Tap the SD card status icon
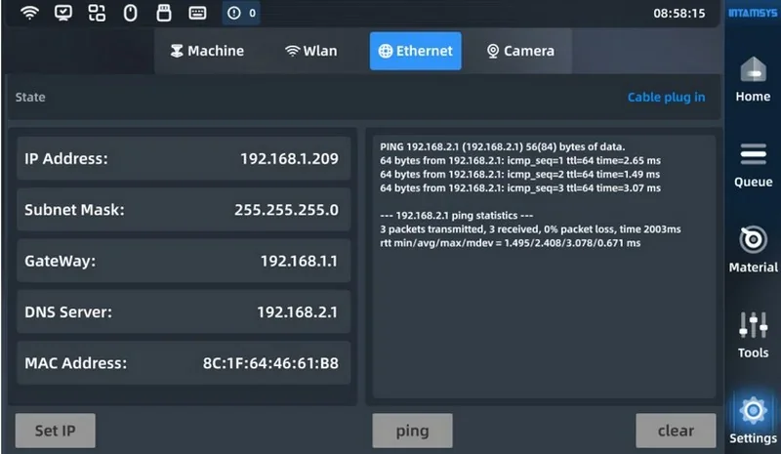781x454 pixels. point(164,13)
